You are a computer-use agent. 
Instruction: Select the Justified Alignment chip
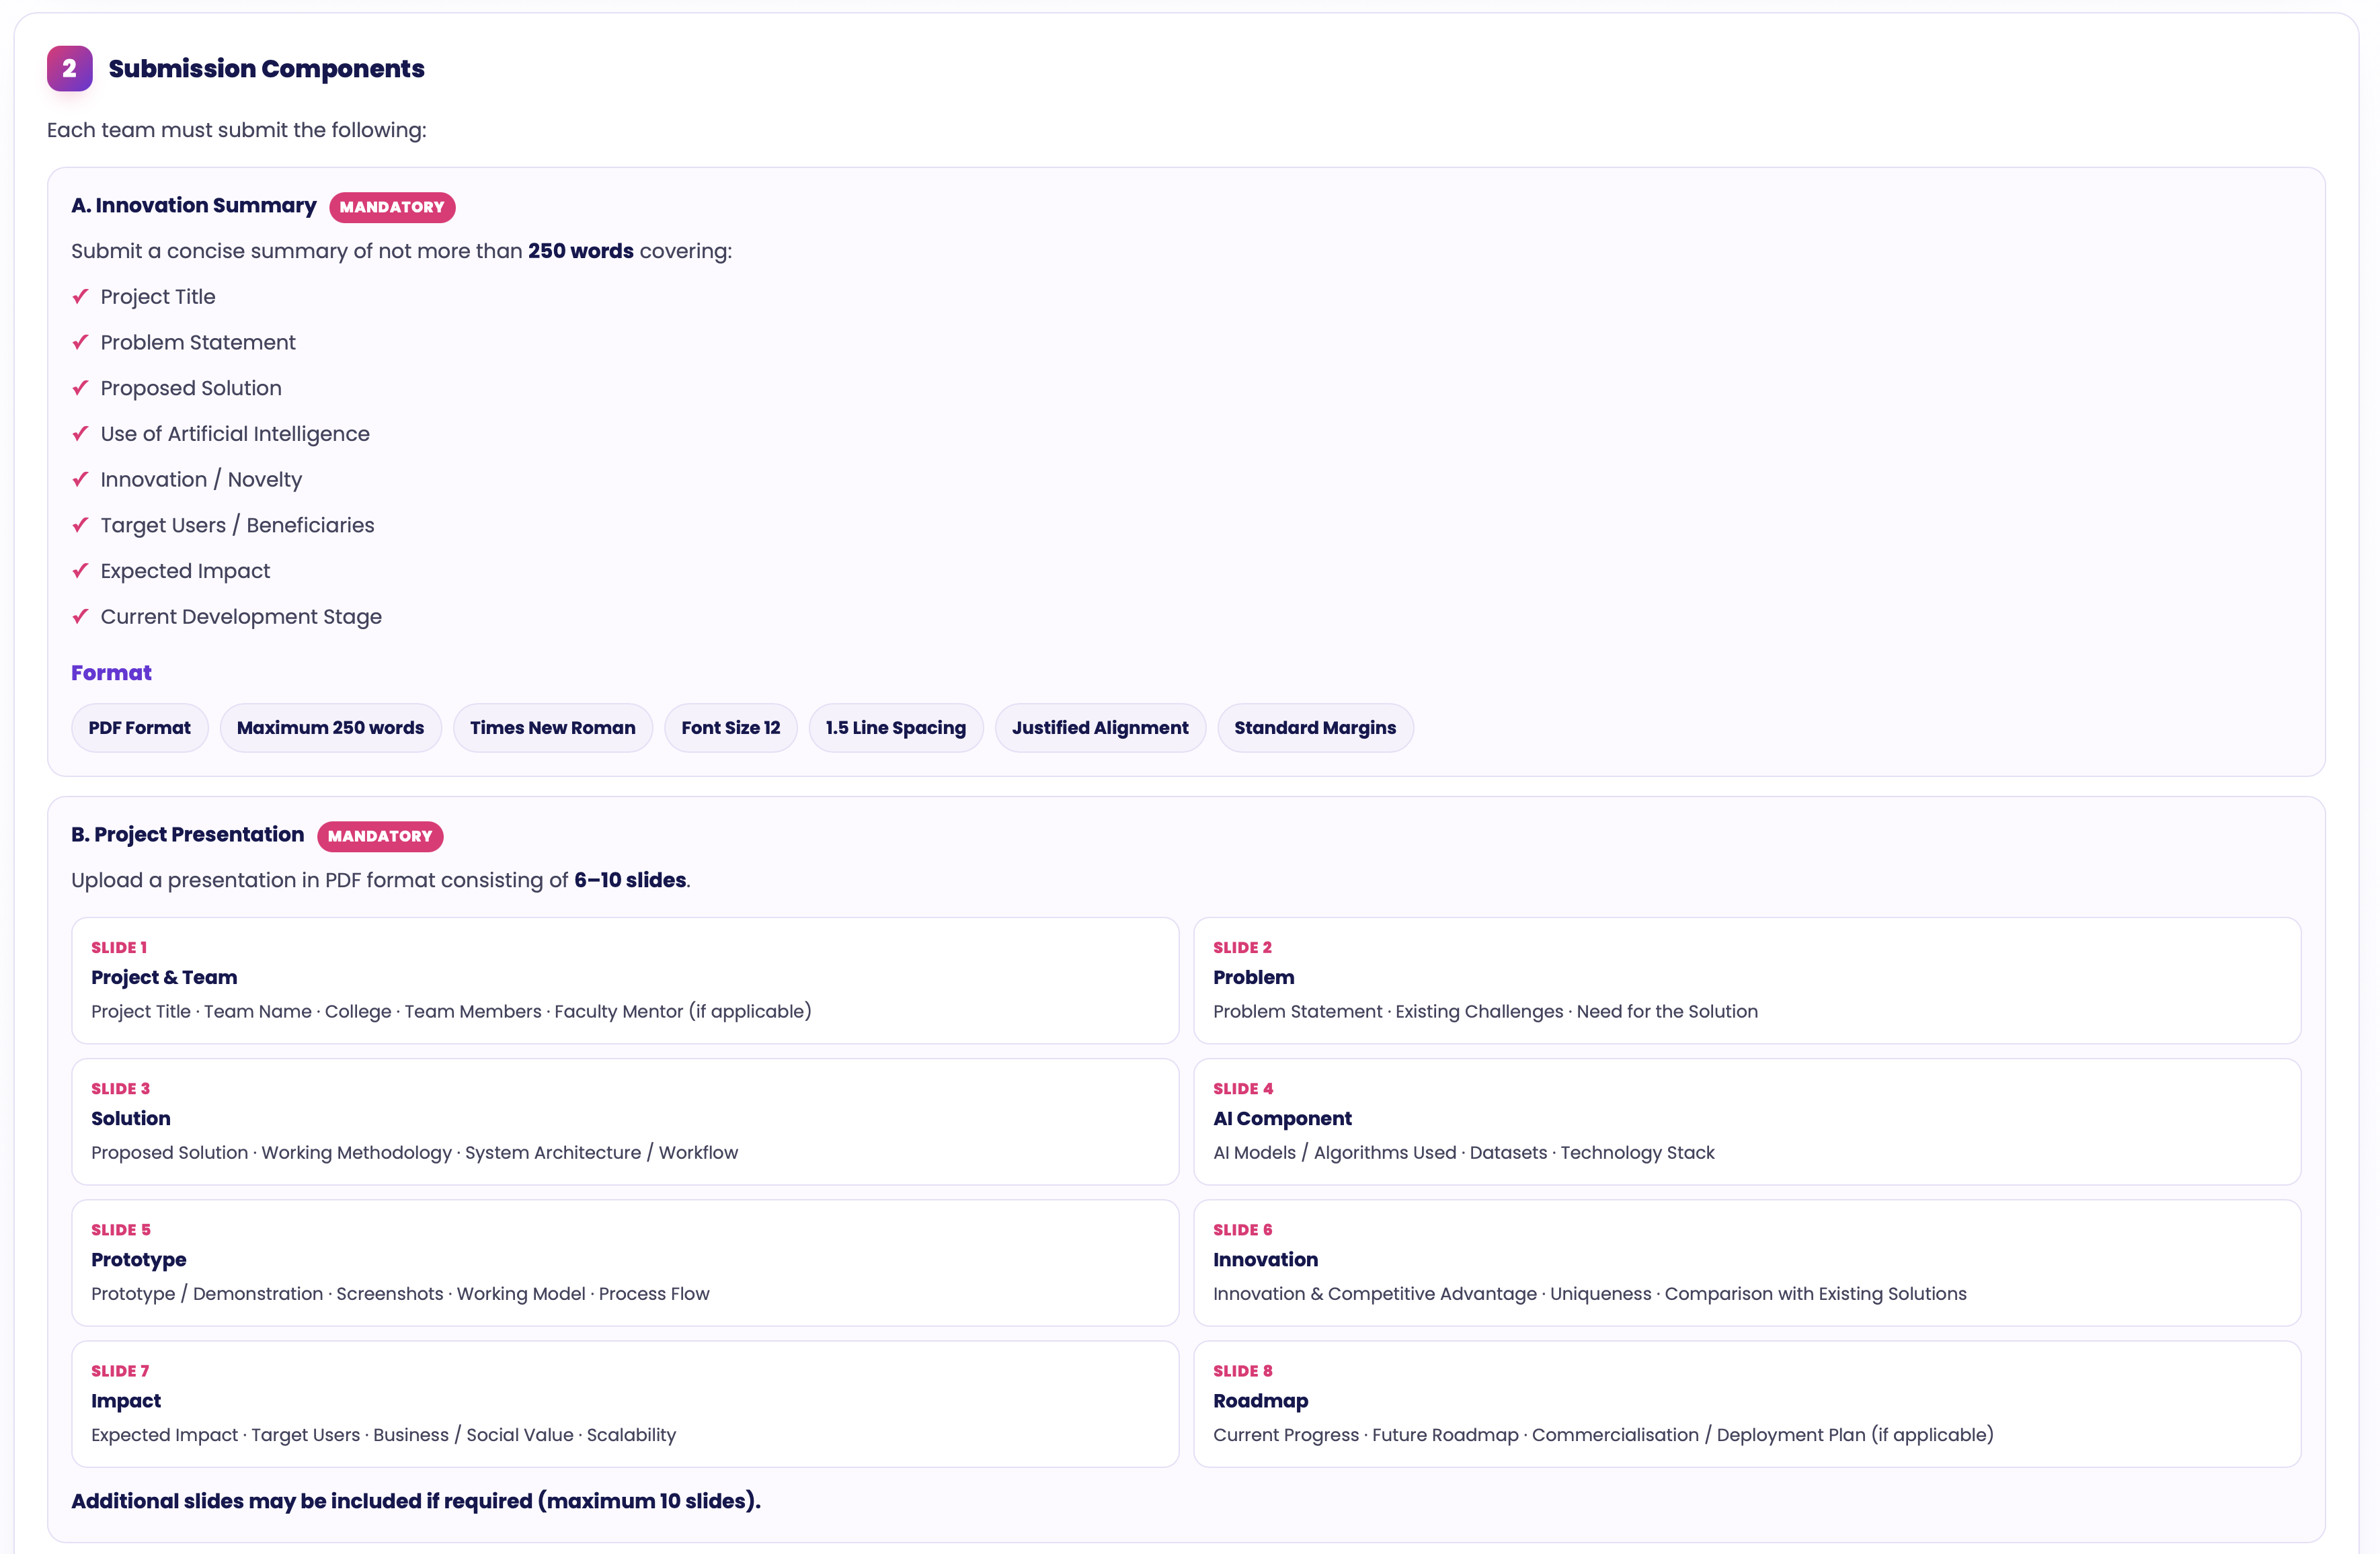(x=1100, y=728)
